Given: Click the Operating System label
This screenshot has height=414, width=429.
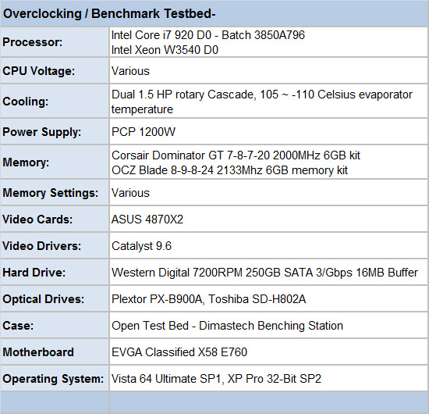Looking at the screenshot, I should [x=53, y=379].
